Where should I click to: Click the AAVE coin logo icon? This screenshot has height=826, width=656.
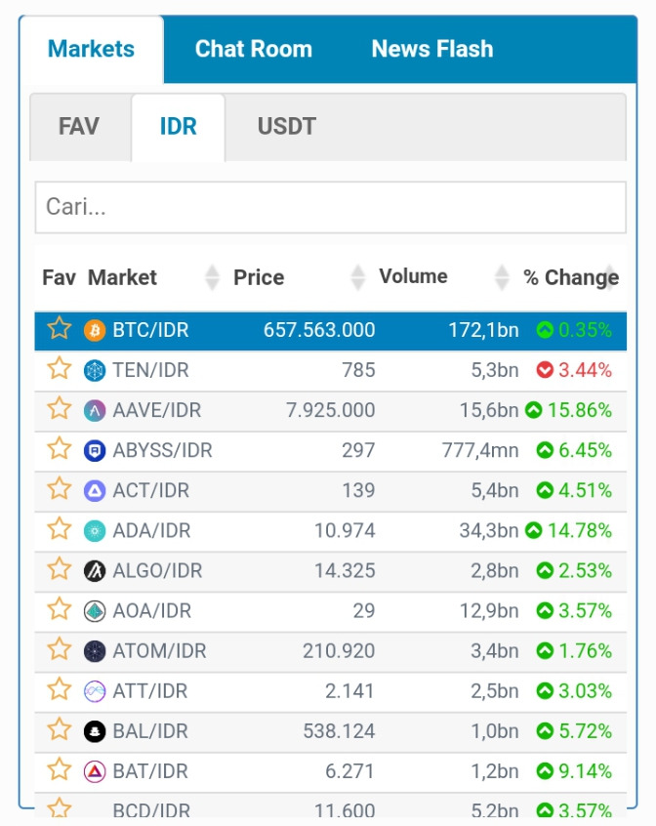pyautogui.click(x=95, y=410)
